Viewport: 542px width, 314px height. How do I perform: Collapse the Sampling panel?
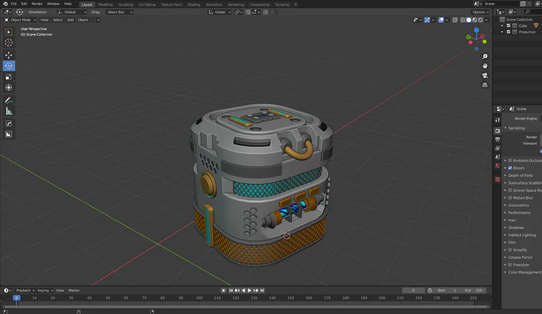coord(505,128)
